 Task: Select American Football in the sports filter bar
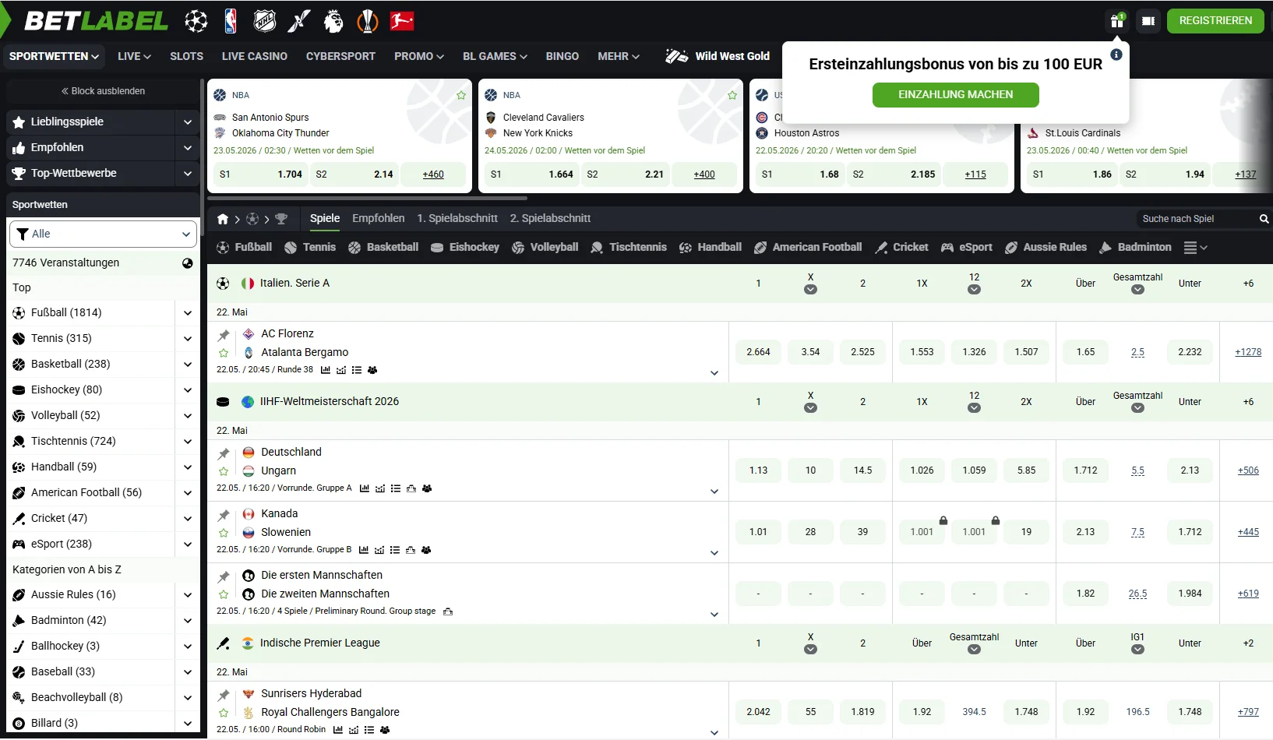(x=808, y=248)
